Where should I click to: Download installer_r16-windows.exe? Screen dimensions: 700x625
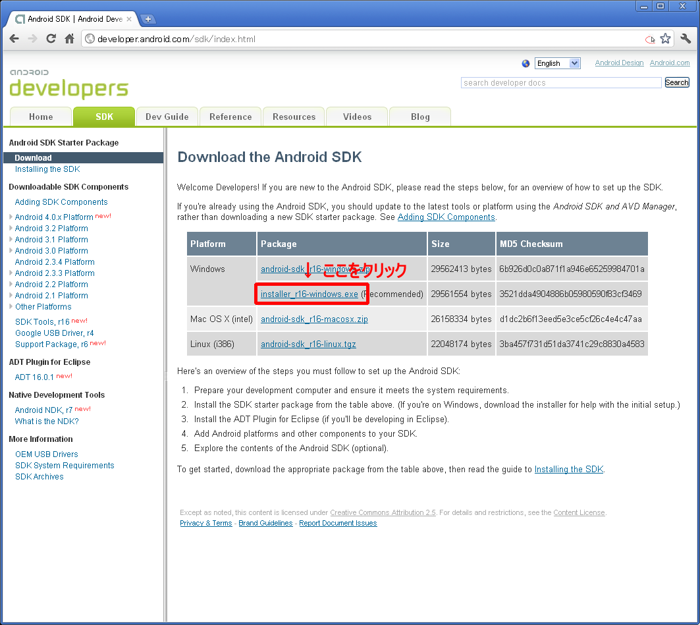point(309,294)
